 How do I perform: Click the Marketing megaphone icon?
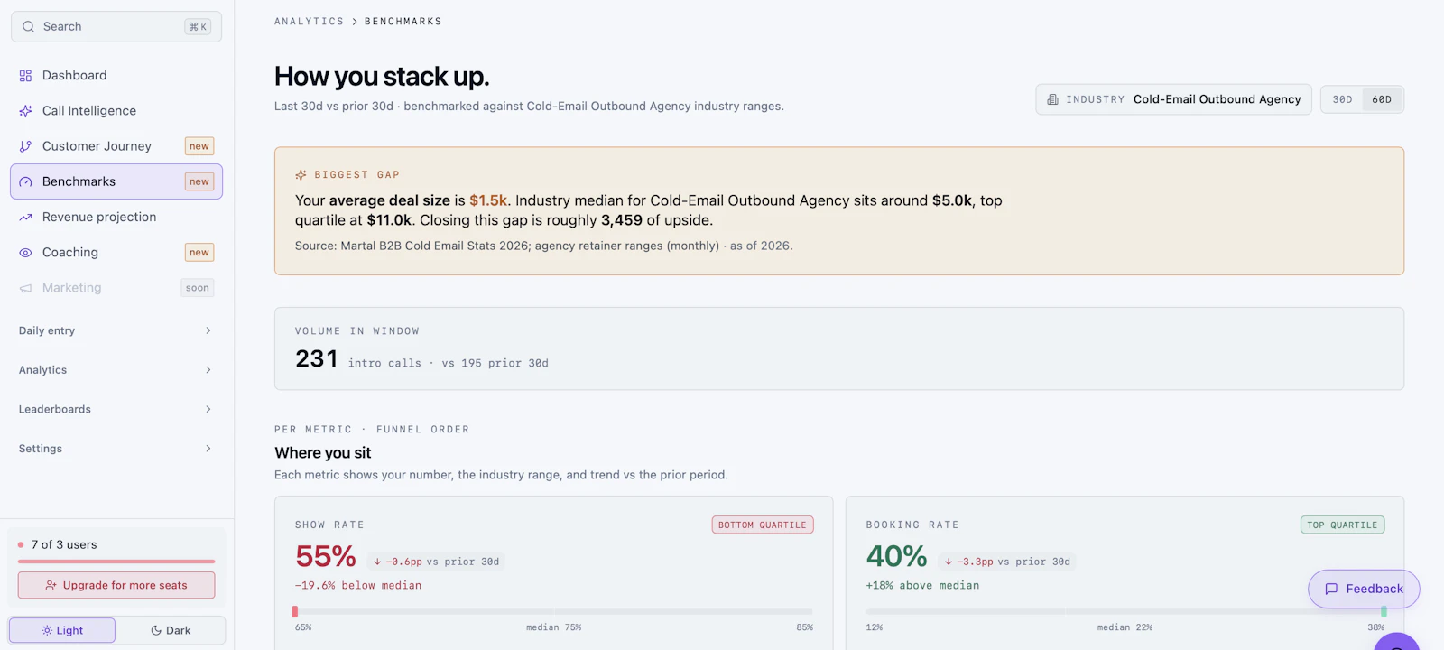pyautogui.click(x=25, y=288)
